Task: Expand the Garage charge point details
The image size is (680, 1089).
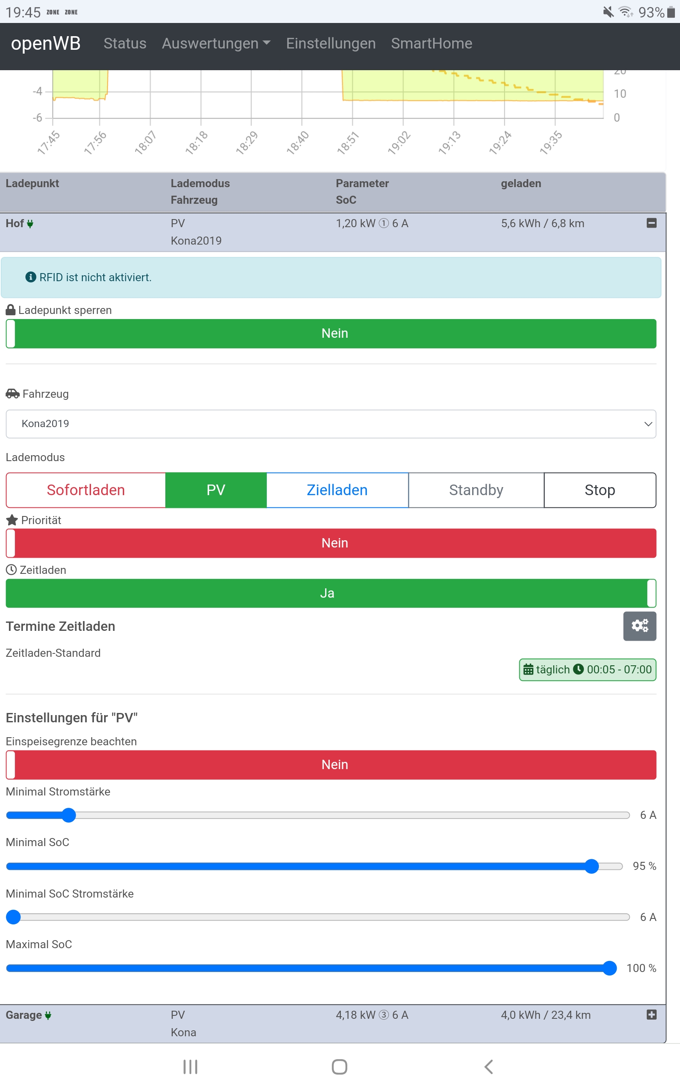Action: point(651,1014)
